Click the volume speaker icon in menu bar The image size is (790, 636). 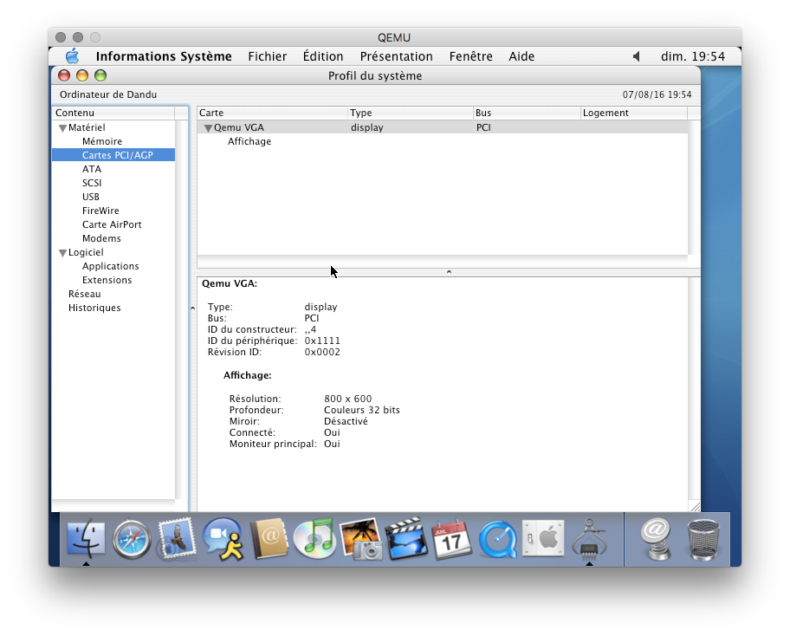[x=637, y=56]
